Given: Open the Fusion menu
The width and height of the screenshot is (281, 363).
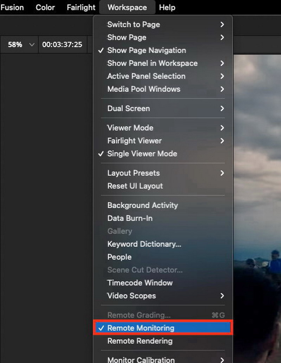Looking at the screenshot, I should 12,7.
